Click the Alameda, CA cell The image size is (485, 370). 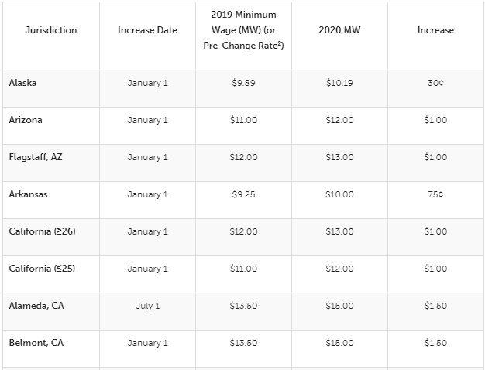(x=36, y=306)
